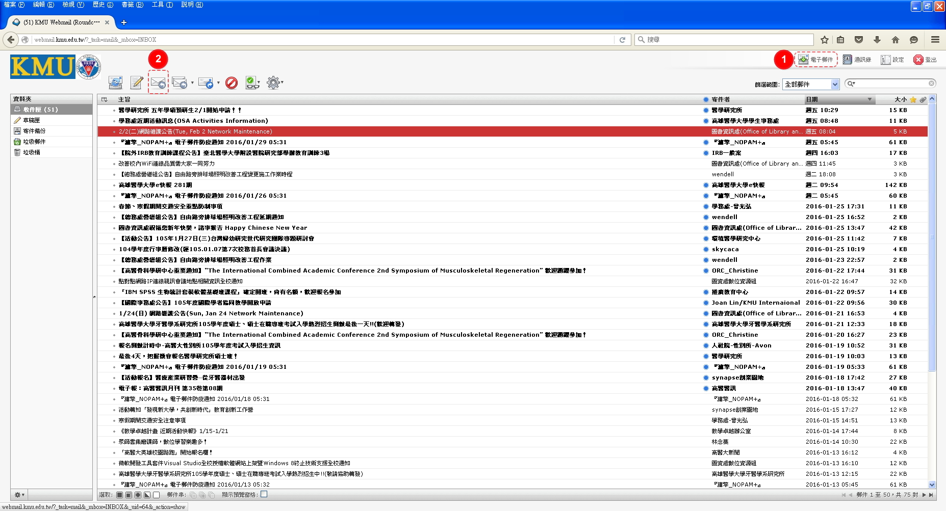Open the search options magnifier dropdown

[851, 84]
